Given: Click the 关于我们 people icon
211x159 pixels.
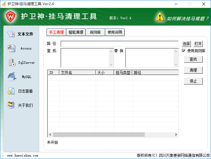Looking at the screenshot, I should [11, 105].
